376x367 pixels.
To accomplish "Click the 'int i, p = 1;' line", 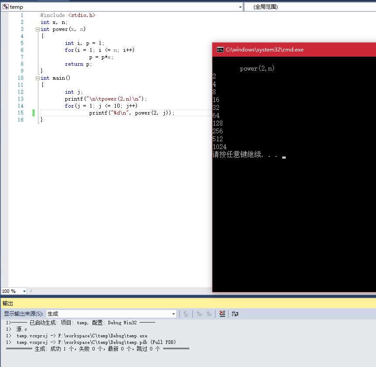I will 85,43.
